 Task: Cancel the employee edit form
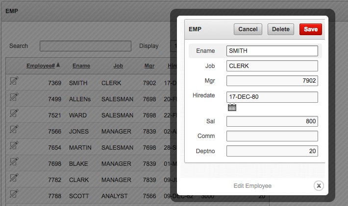tap(248, 29)
